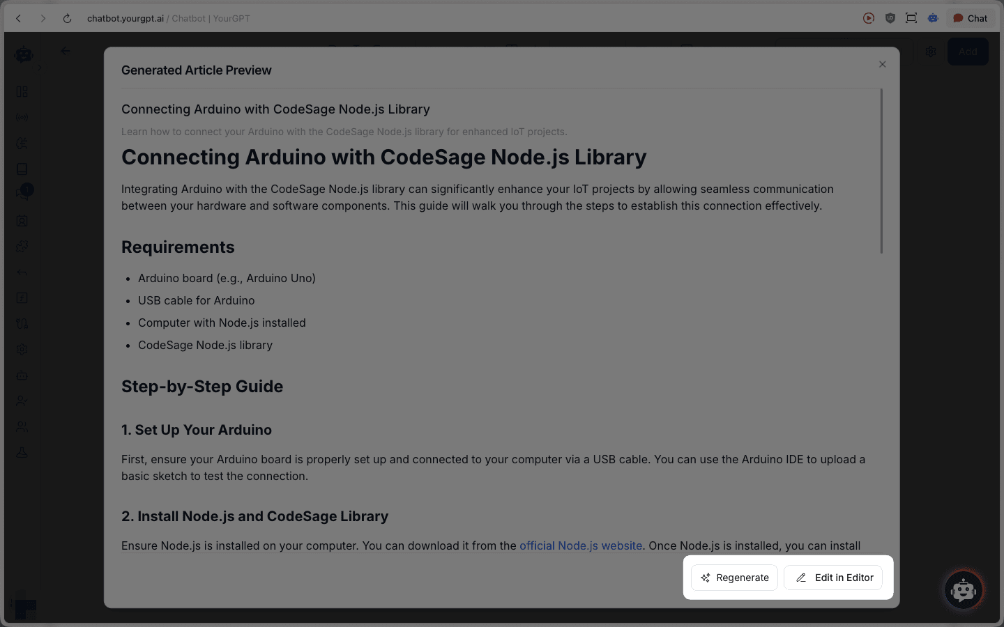Click the Regenerate button
This screenshot has width=1004, height=627.
[x=734, y=578]
